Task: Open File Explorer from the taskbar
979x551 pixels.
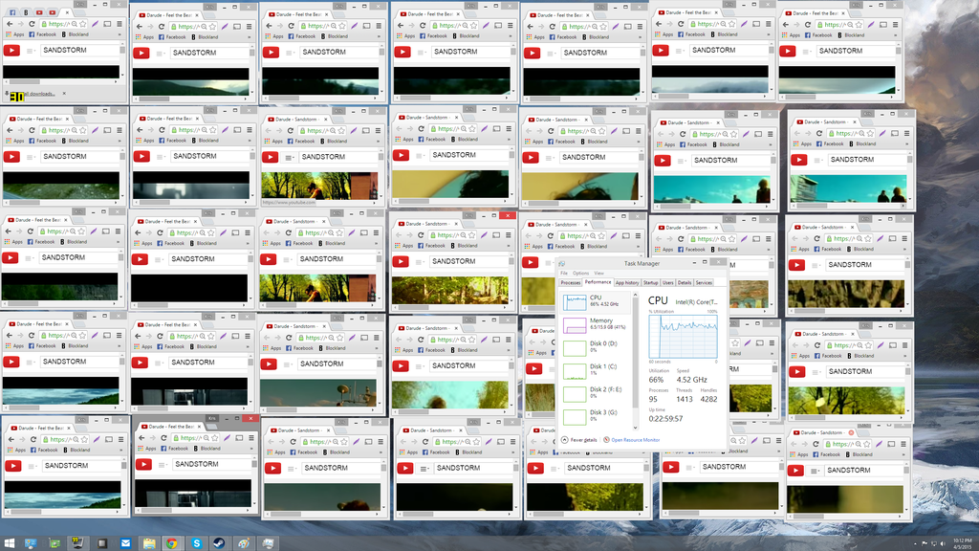Action: [x=149, y=542]
